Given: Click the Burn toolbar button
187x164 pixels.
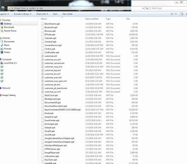Looking at the screenshot, I should pyautogui.click(x=55, y=14).
